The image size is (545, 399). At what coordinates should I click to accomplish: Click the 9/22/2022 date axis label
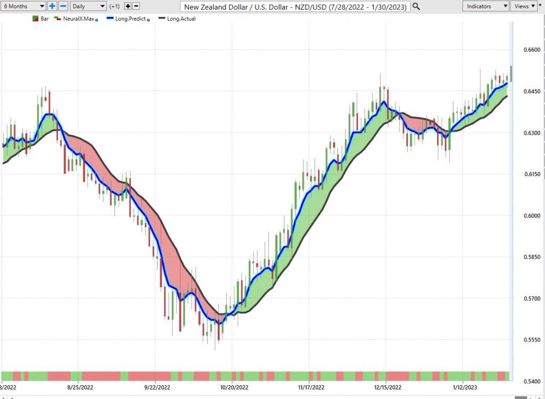tap(157, 387)
